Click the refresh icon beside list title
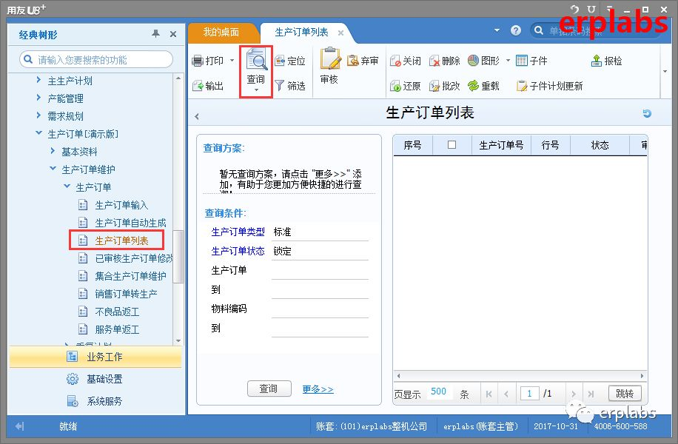Screen dimensions: 678x444 click(647, 113)
